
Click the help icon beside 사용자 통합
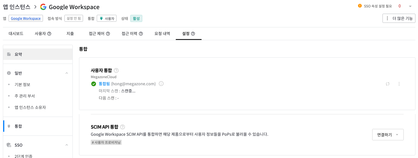(116, 70)
